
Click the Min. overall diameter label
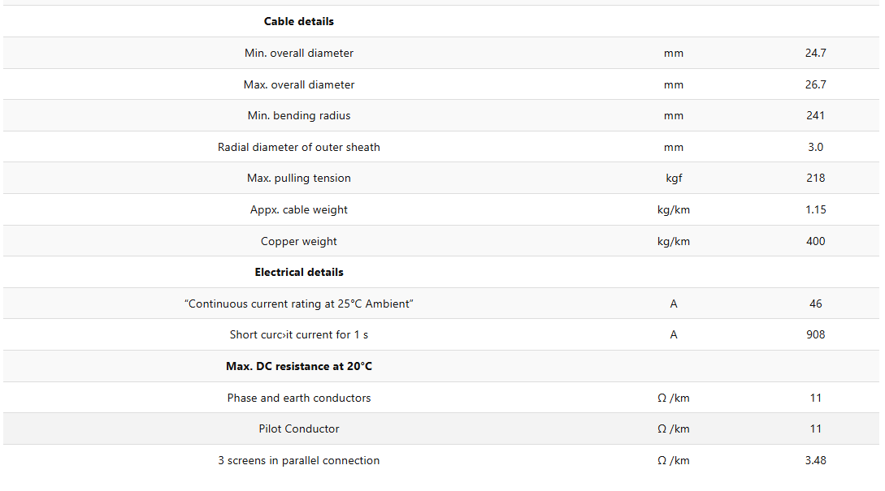298,53
